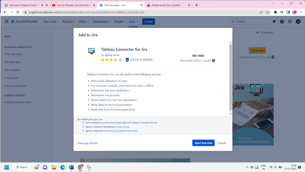The height and width of the screenshot is (172, 305).
Task: Open the Alpha Serve vendor link
Action: point(112,55)
